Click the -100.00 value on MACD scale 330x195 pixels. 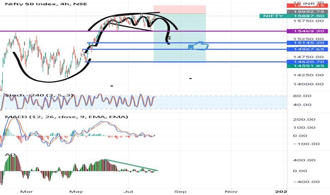[x=306, y=144]
